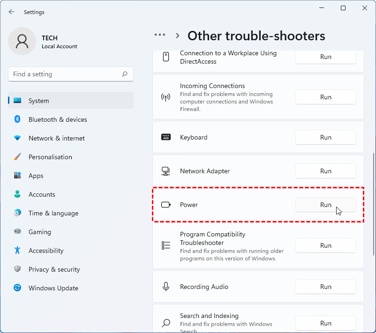Run the Network Adapter troubleshooter
The height and width of the screenshot is (333, 376).
(325, 171)
